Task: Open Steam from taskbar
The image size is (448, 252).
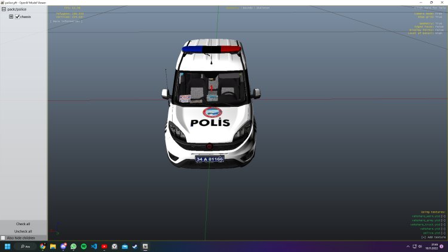Action: click(x=135, y=246)
